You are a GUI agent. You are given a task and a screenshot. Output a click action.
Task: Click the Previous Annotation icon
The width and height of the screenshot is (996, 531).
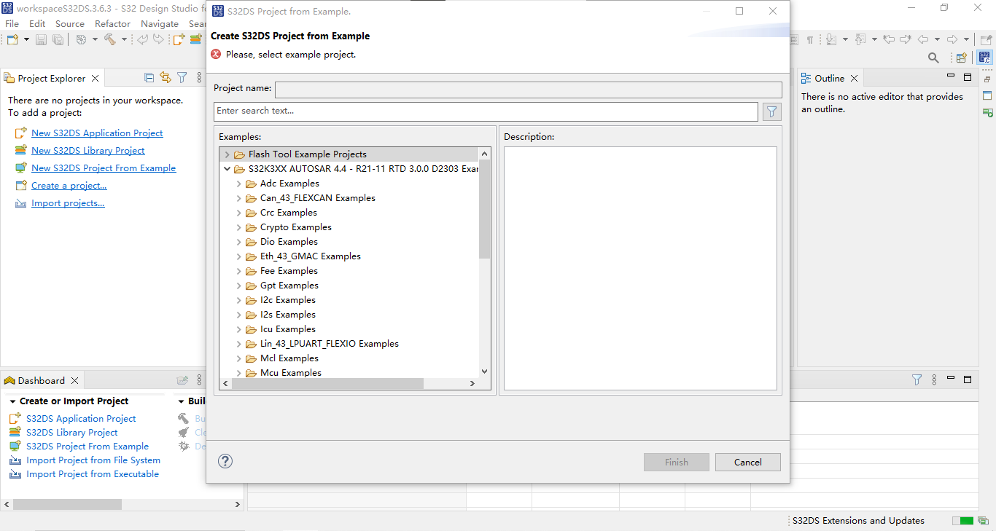(860, 39)
